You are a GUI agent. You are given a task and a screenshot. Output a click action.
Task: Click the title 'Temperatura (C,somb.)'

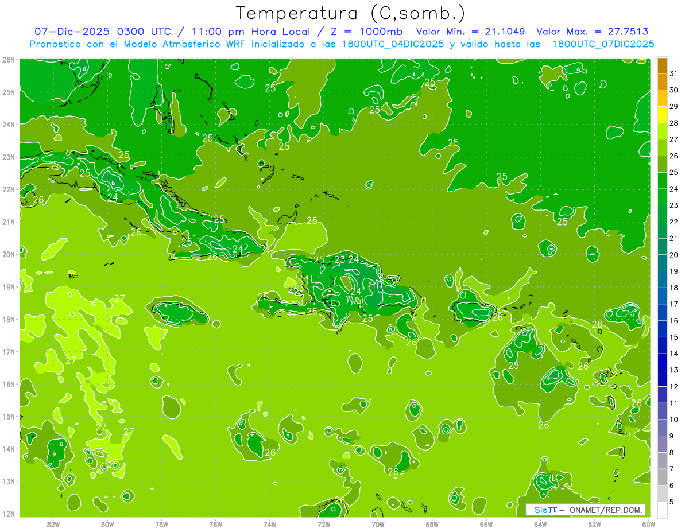coord(350,13)
